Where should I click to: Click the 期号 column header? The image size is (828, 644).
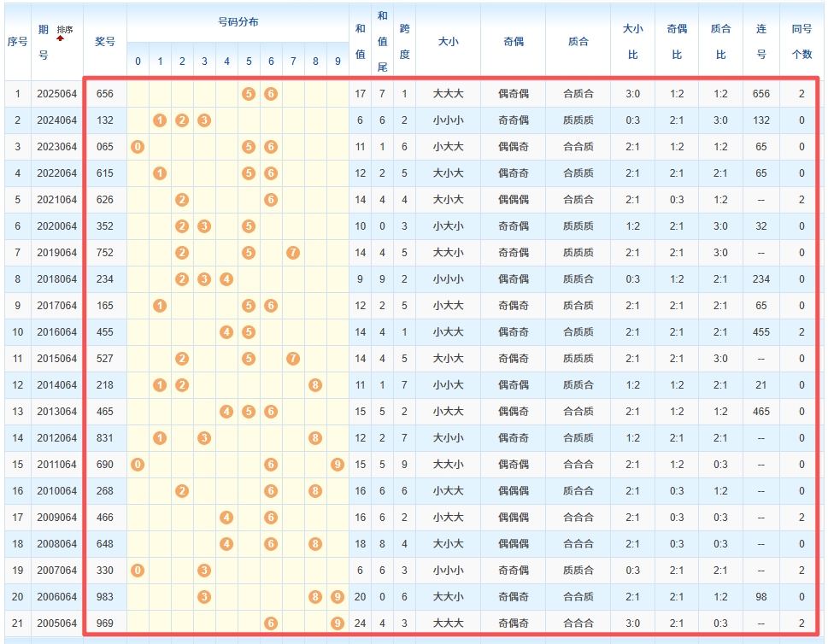click(44, 42)
